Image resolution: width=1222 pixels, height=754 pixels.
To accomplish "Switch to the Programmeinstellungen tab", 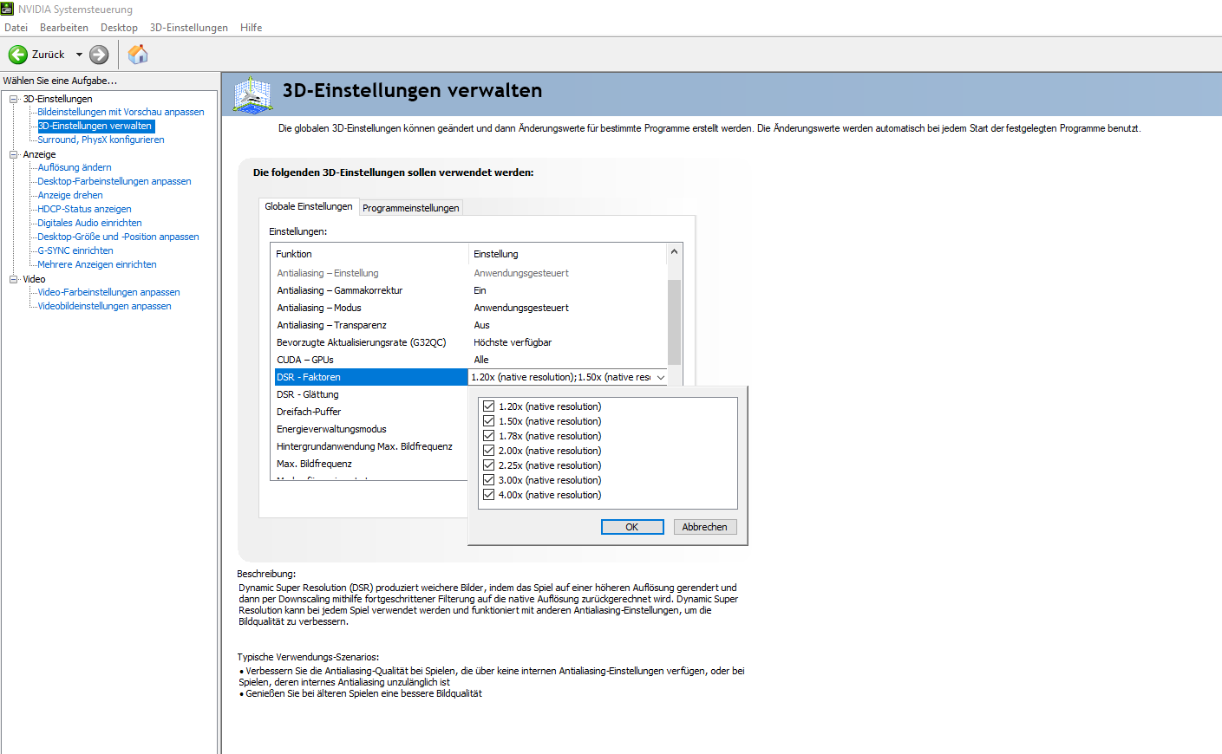I will tap(411, 208).
